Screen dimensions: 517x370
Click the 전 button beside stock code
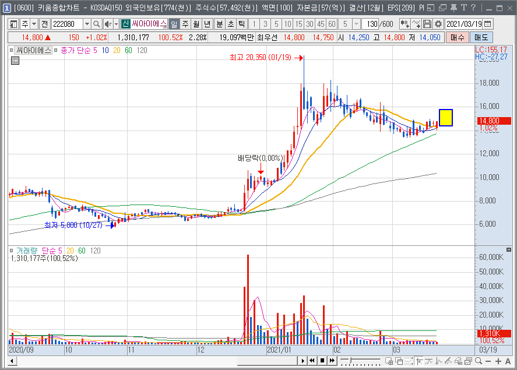[44, 24]
